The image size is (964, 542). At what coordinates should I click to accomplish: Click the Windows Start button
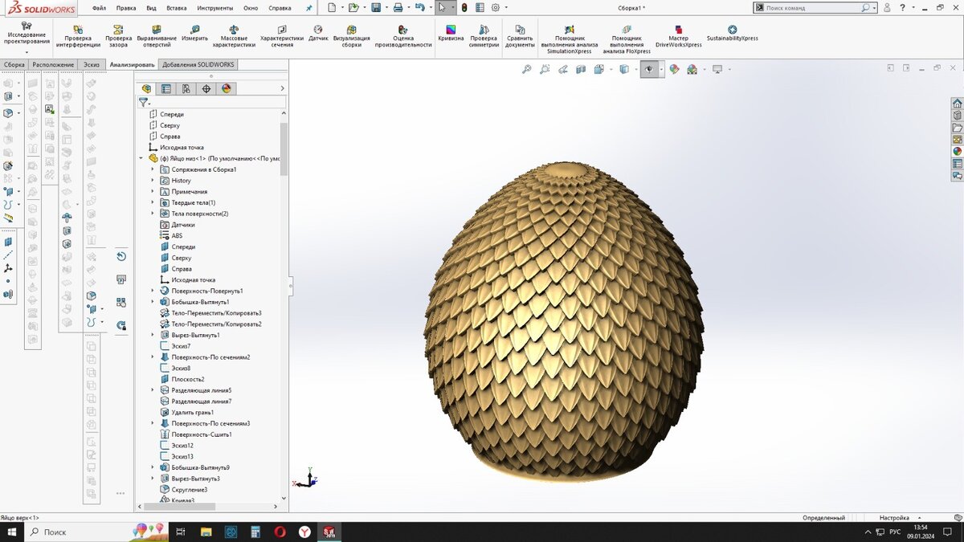click(12, 532)
